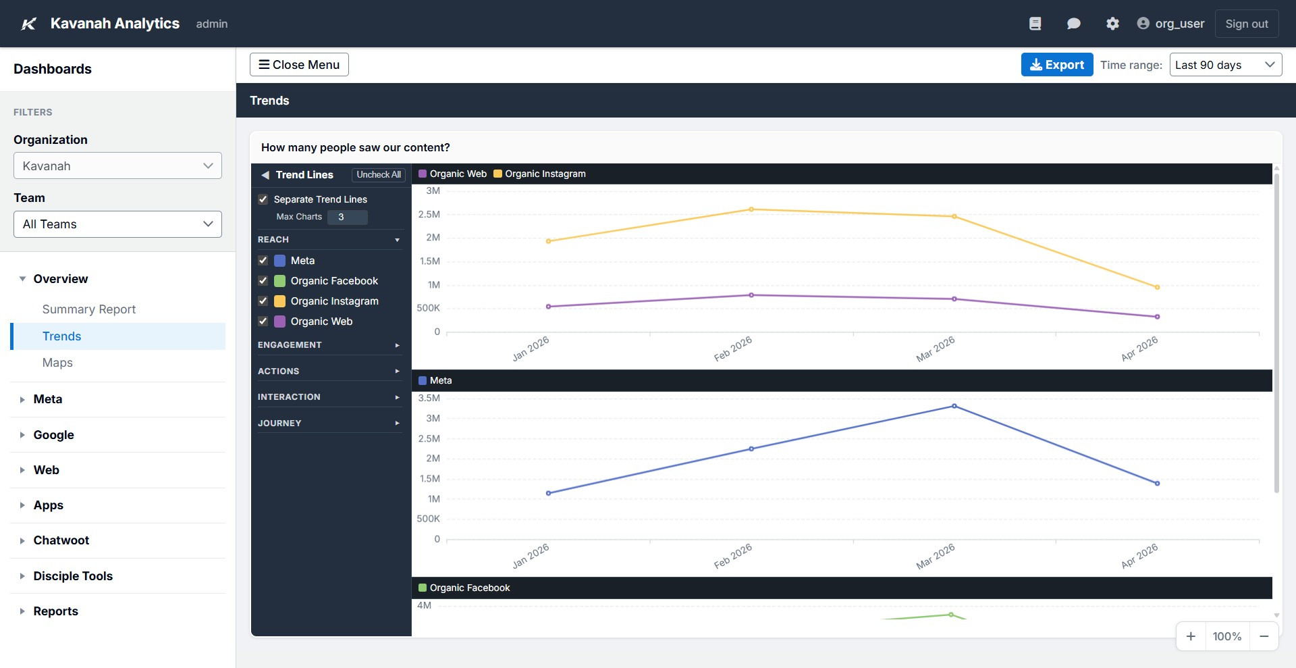
Task: Open the settings gear icon
Action: [1112, 23]
